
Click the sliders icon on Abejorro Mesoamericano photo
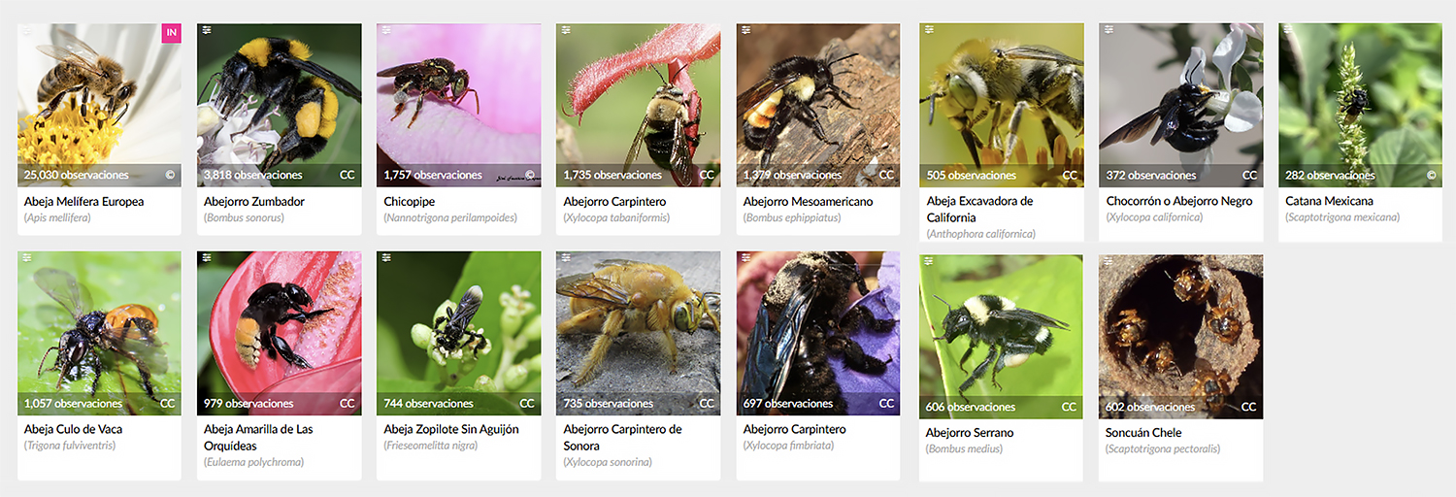tap(745, 30)
